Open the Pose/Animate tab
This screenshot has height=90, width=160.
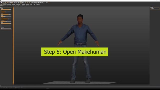18,4
